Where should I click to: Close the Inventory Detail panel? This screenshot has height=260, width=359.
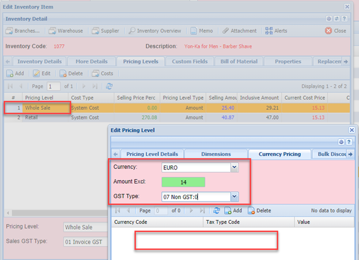(x=336, y=31)
